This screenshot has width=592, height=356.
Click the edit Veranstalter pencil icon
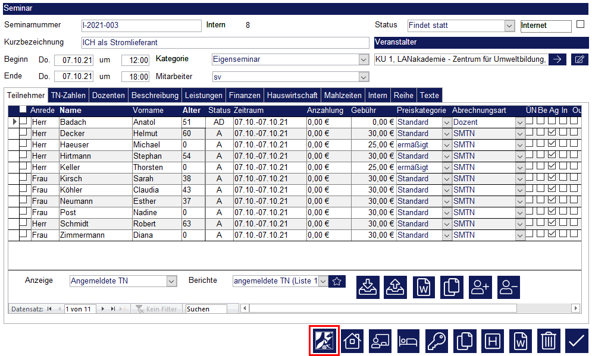click(x=579, y=59)
